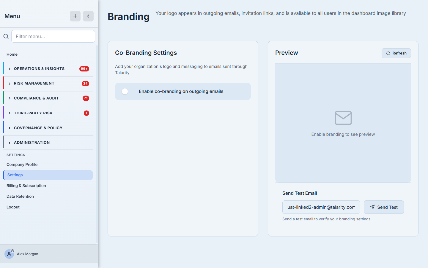Image resolution: width=428 pixels, height=268 pixels.
Task: Click the 1 badge on Third-Party Risk
Action: pos(86,113)
